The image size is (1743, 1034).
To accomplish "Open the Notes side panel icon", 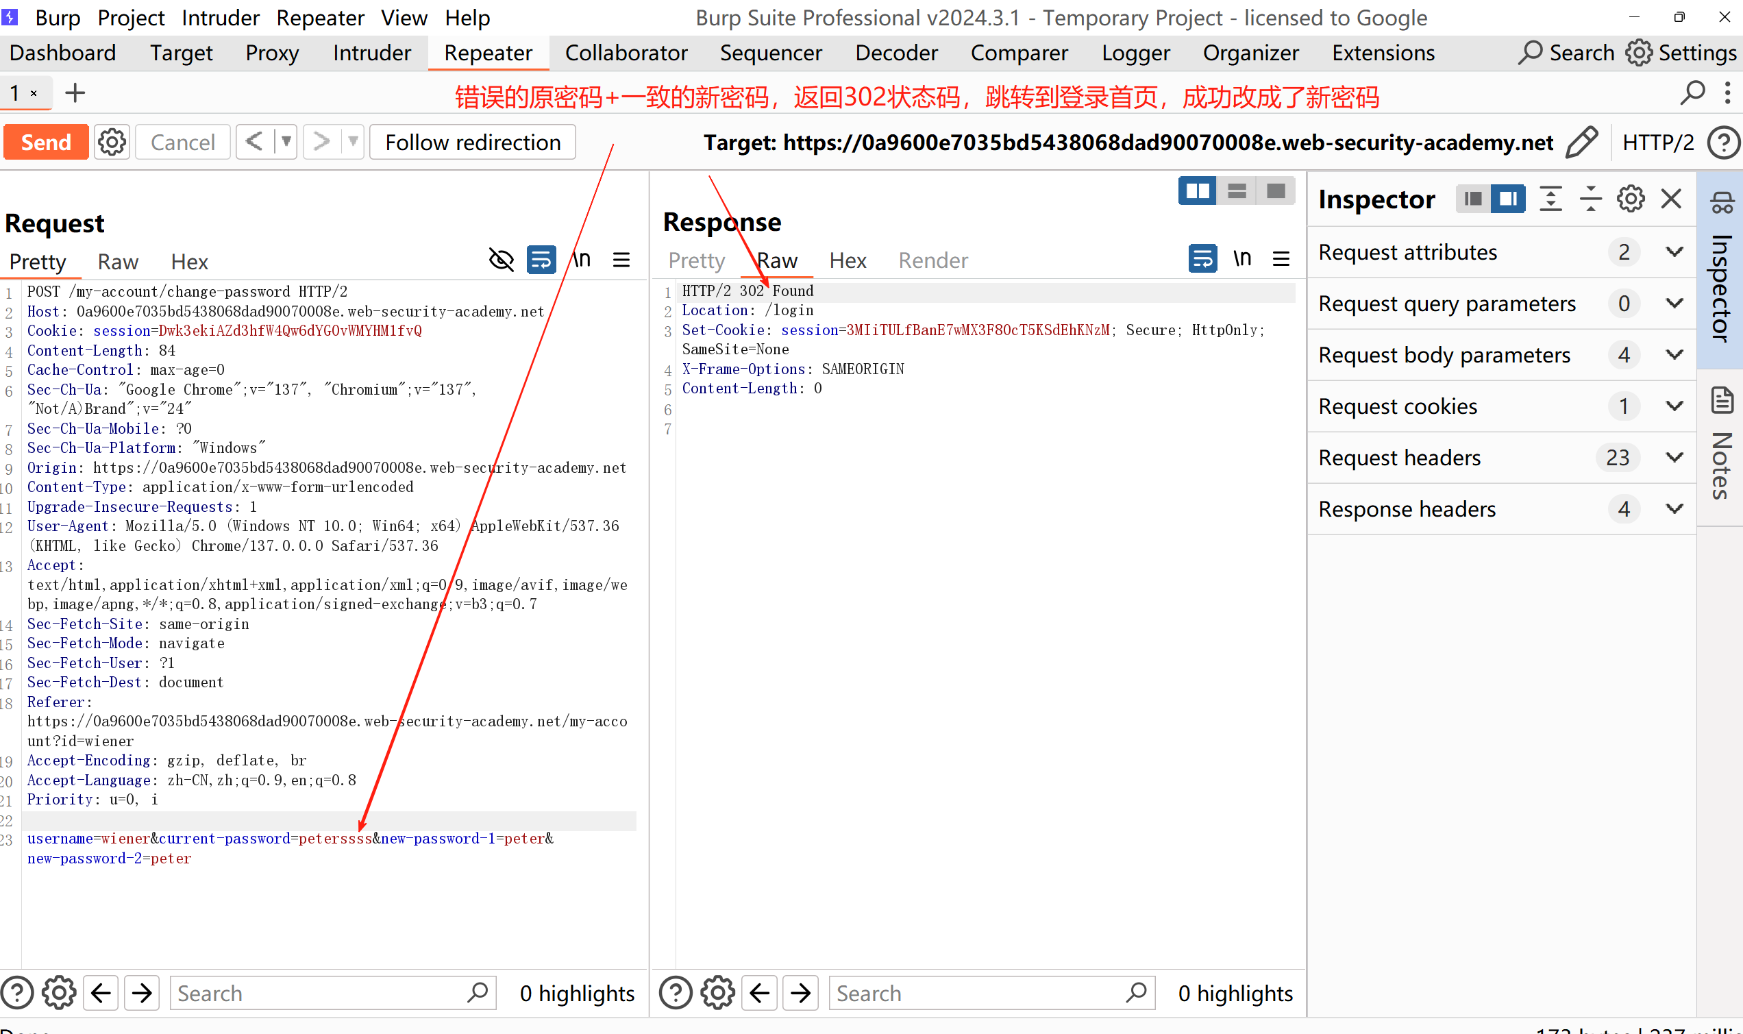I will tap(1721, 401).
